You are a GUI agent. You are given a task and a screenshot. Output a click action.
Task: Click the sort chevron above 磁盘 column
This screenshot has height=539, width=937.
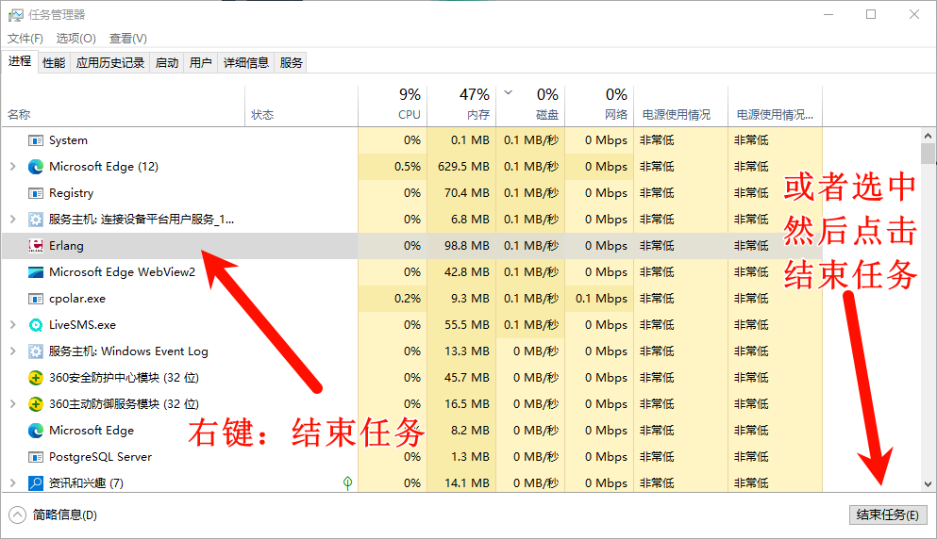(508, 92)
